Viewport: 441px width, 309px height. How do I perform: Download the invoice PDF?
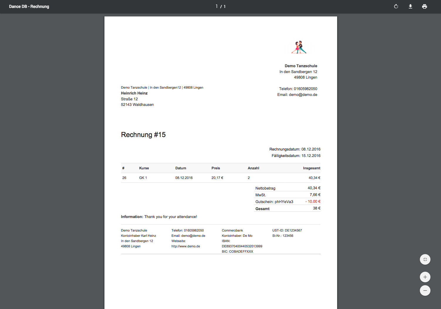[410, 6]
